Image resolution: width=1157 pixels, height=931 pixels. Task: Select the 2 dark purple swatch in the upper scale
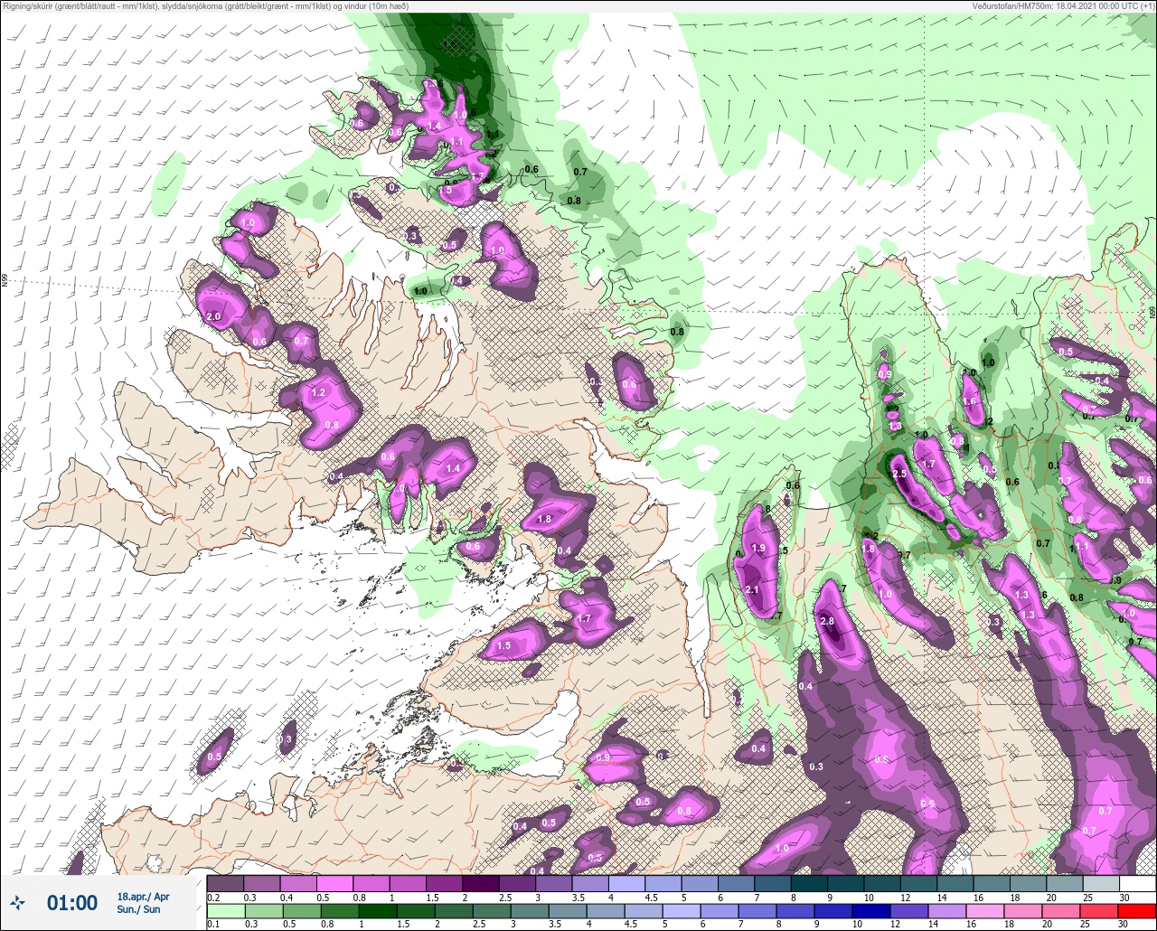[x=481, y=883]
